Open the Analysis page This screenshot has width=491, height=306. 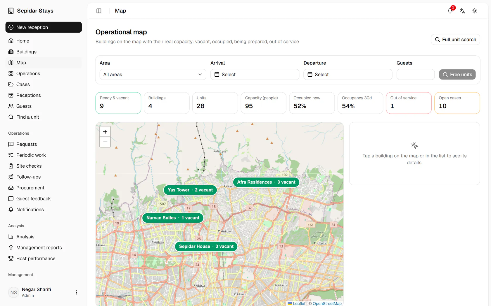coord(44,237)
